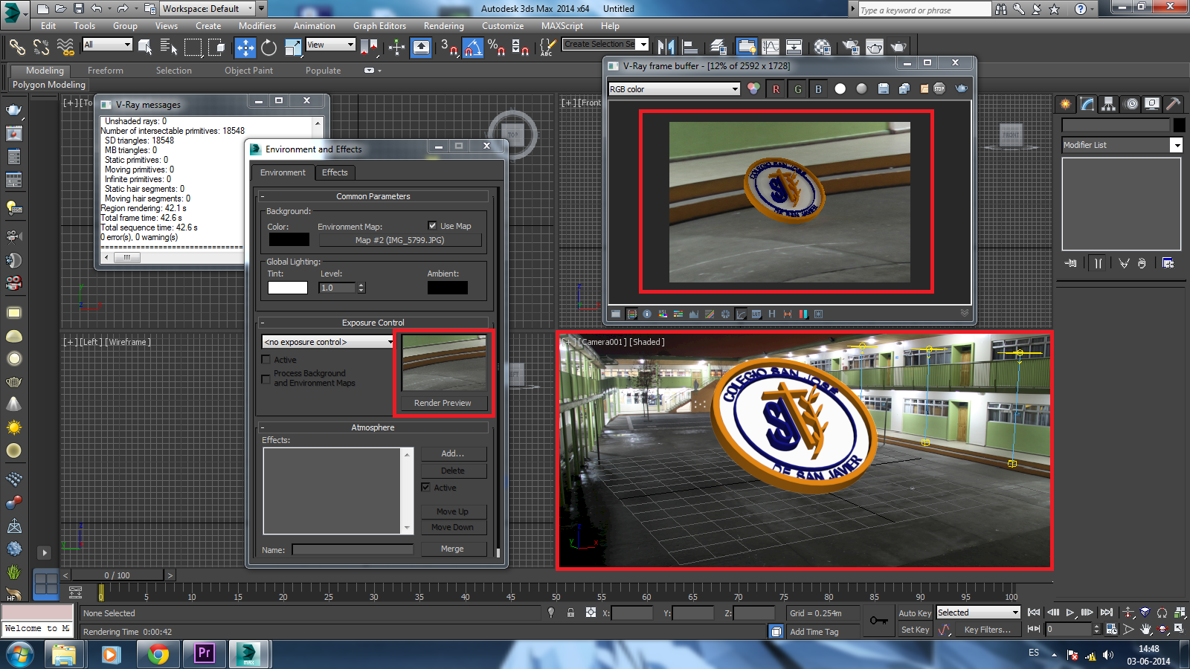Open Material Editor from main toolbar
1190x669 pixels.
click(822, 47)
